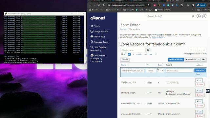The height and width of the screenshot is (118, 210).
Task: Delete the sheldonblair.com MX record
Action: [x=200, y=95]
